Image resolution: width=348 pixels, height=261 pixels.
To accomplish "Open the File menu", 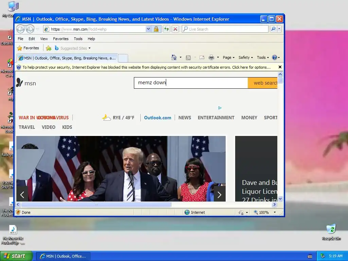I will click(20, 39).
